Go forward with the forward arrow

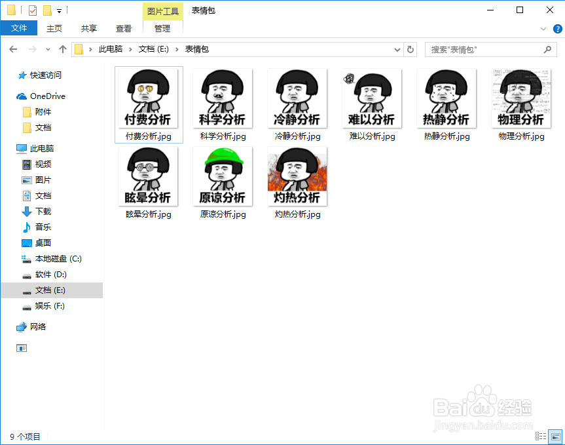(x=33, y=49)
